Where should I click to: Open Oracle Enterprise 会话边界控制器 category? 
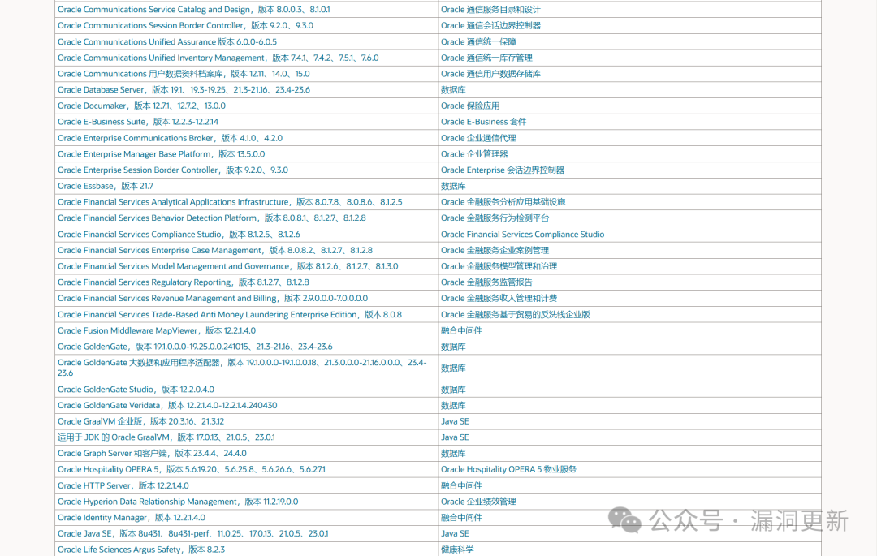tap(503, 170)
